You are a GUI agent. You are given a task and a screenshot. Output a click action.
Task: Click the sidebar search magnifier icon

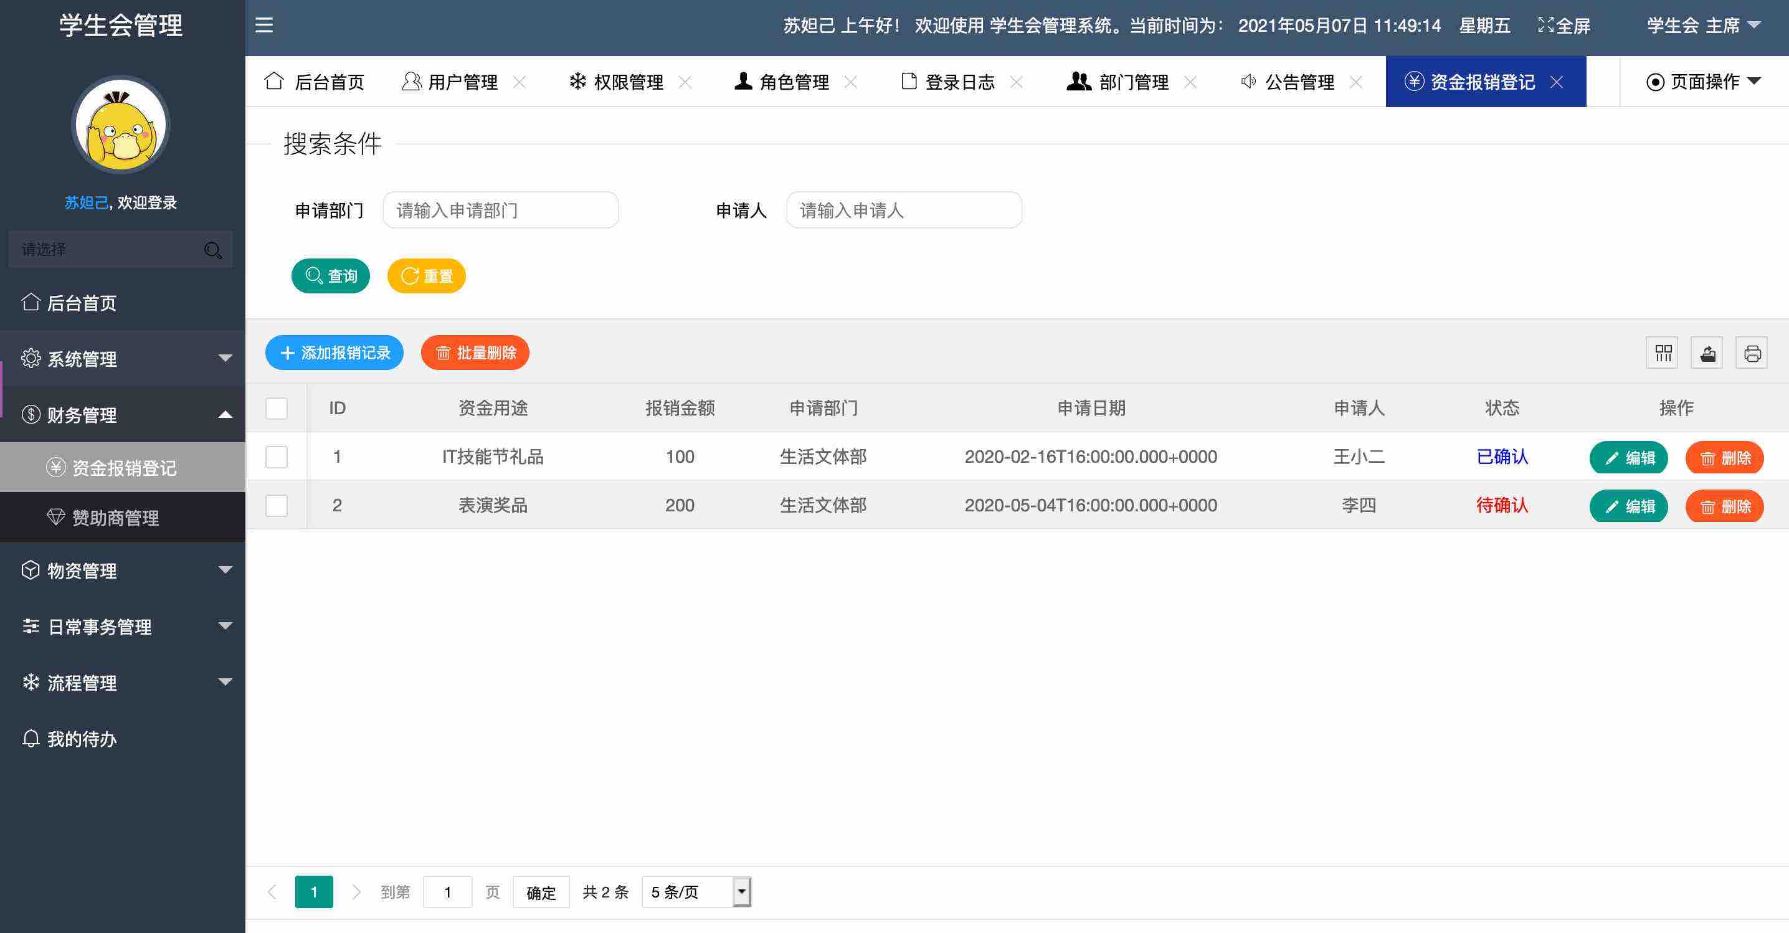pyautogui.click(x=212, y=250)
